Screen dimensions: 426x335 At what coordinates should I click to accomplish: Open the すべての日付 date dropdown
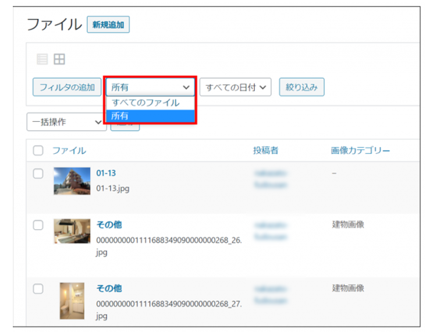235,87
